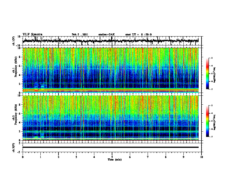
Task: Click time axis tick label '3'
Action: [76, 157]
